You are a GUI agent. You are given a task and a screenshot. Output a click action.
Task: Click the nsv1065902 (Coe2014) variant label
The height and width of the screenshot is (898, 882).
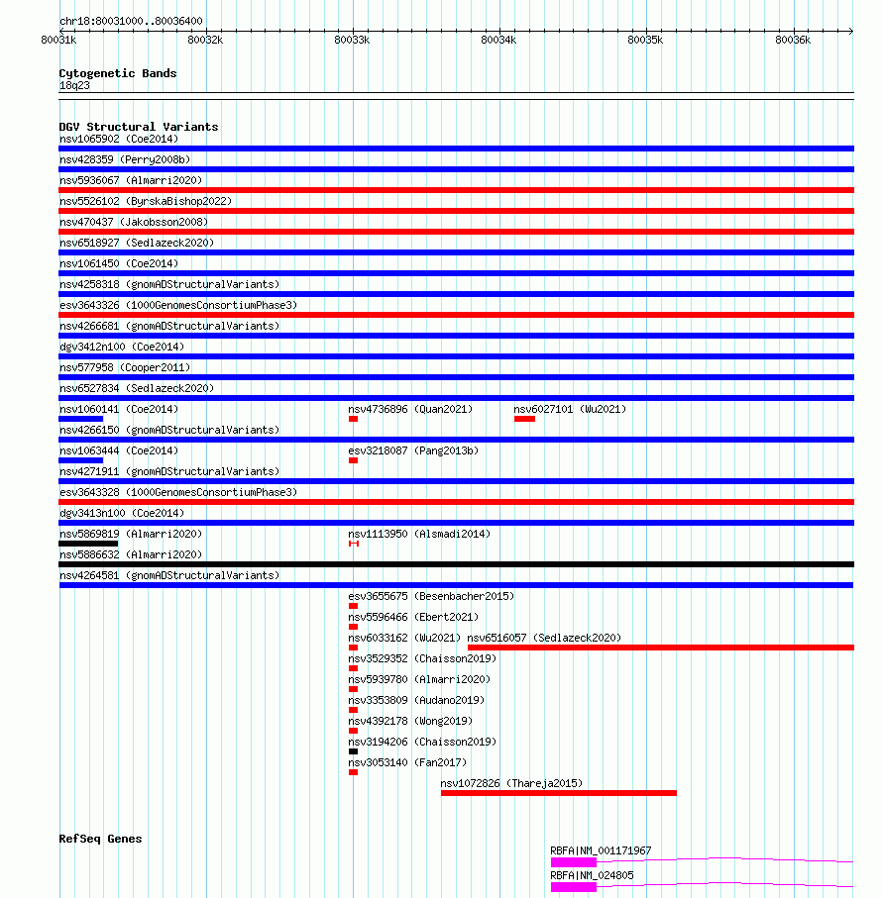click(x=119, y=139)
